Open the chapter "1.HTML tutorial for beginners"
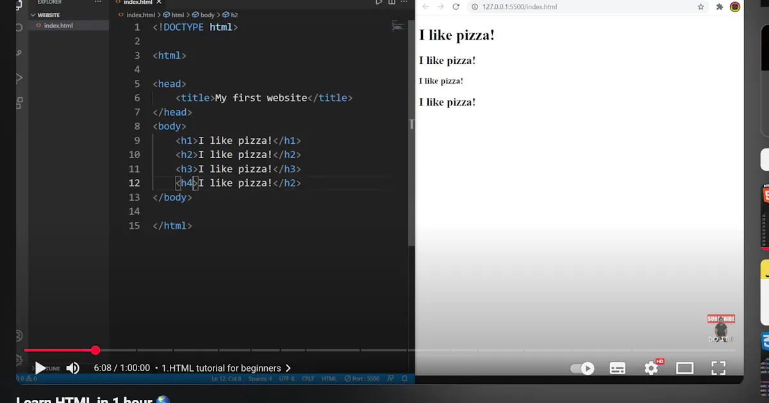 coord(221,368)
